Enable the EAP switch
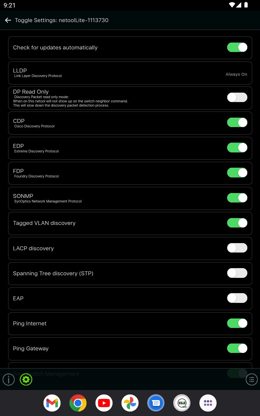The image size is (260, 416). pos(237,298)
